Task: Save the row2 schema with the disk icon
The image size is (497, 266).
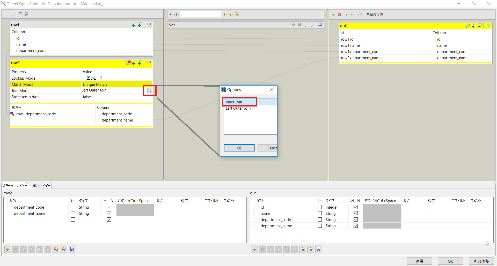Action: pyautogui.click(x=72, y=249)
